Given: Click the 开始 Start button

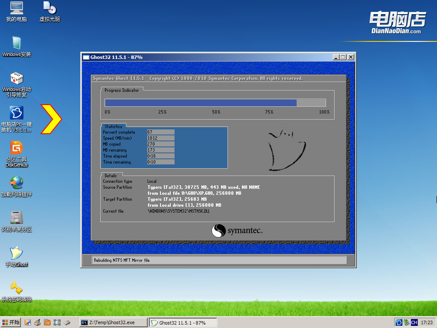Looking at the screenshot, I should [x=11, y=322].
